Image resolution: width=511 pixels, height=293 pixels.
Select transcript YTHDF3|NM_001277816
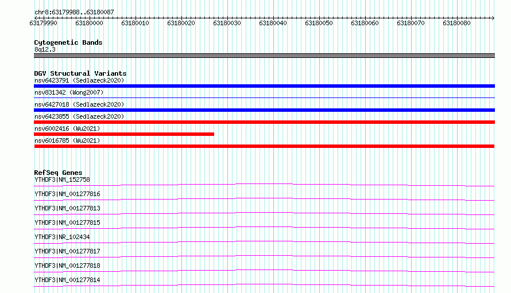[x=67, y=194]
